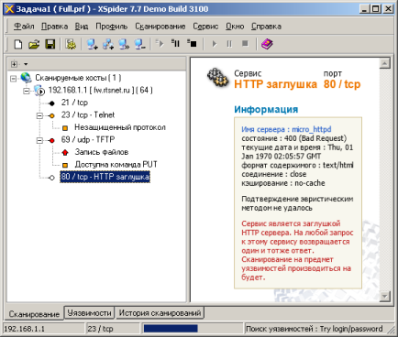Open a saved task file
Viewport: 398px width, 337px height.
[x=34, y=44]
